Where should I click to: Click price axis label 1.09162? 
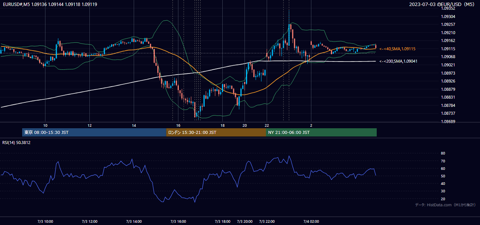click(x=448, y=40)
